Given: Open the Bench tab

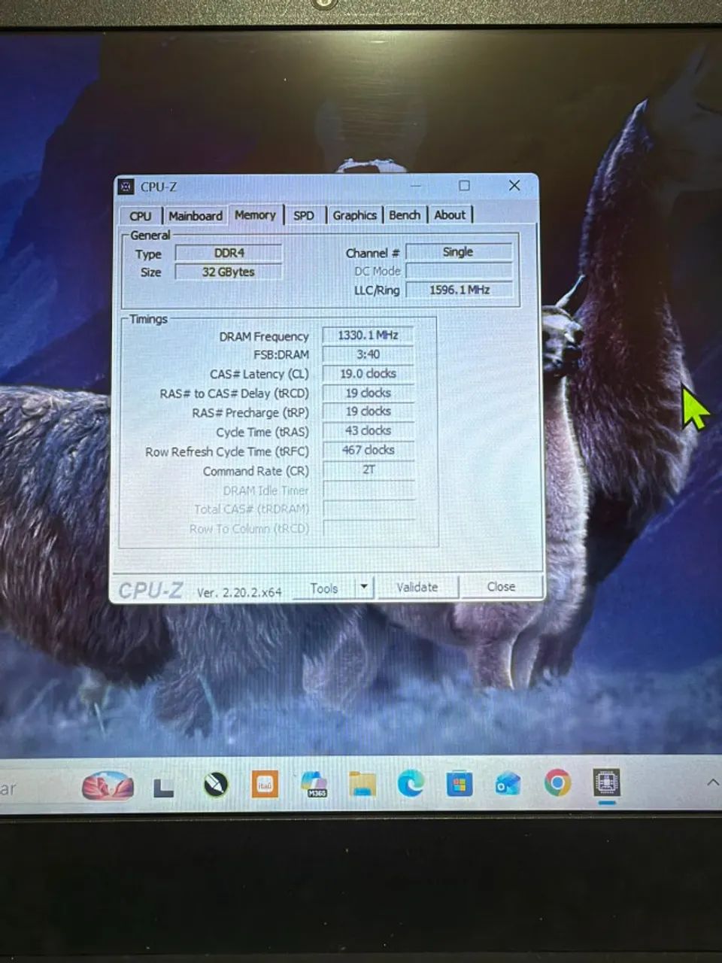Looking at the screenshot, I should point(405,215).
